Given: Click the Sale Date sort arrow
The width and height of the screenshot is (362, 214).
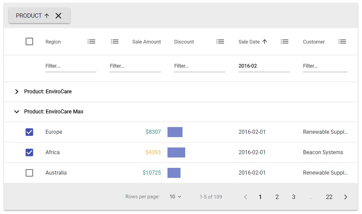Looking at the screenshot, I should click(x=265, y=42).
